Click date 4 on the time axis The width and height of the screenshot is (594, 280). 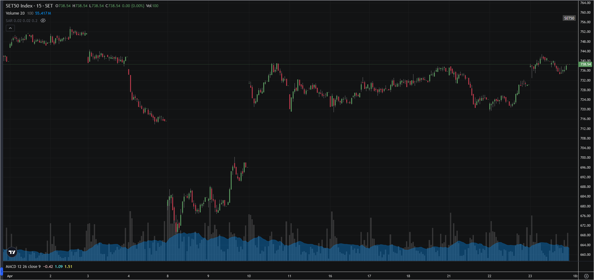coord(129,276)
